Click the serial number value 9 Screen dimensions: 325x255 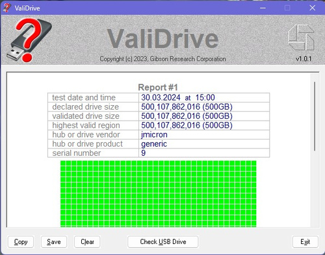[143, 153]
